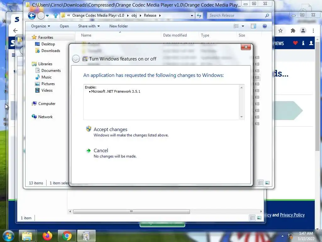The image size is (322, 242).
Task: Click the dialog's greyed back arrow
Action: tap(76, 59)
